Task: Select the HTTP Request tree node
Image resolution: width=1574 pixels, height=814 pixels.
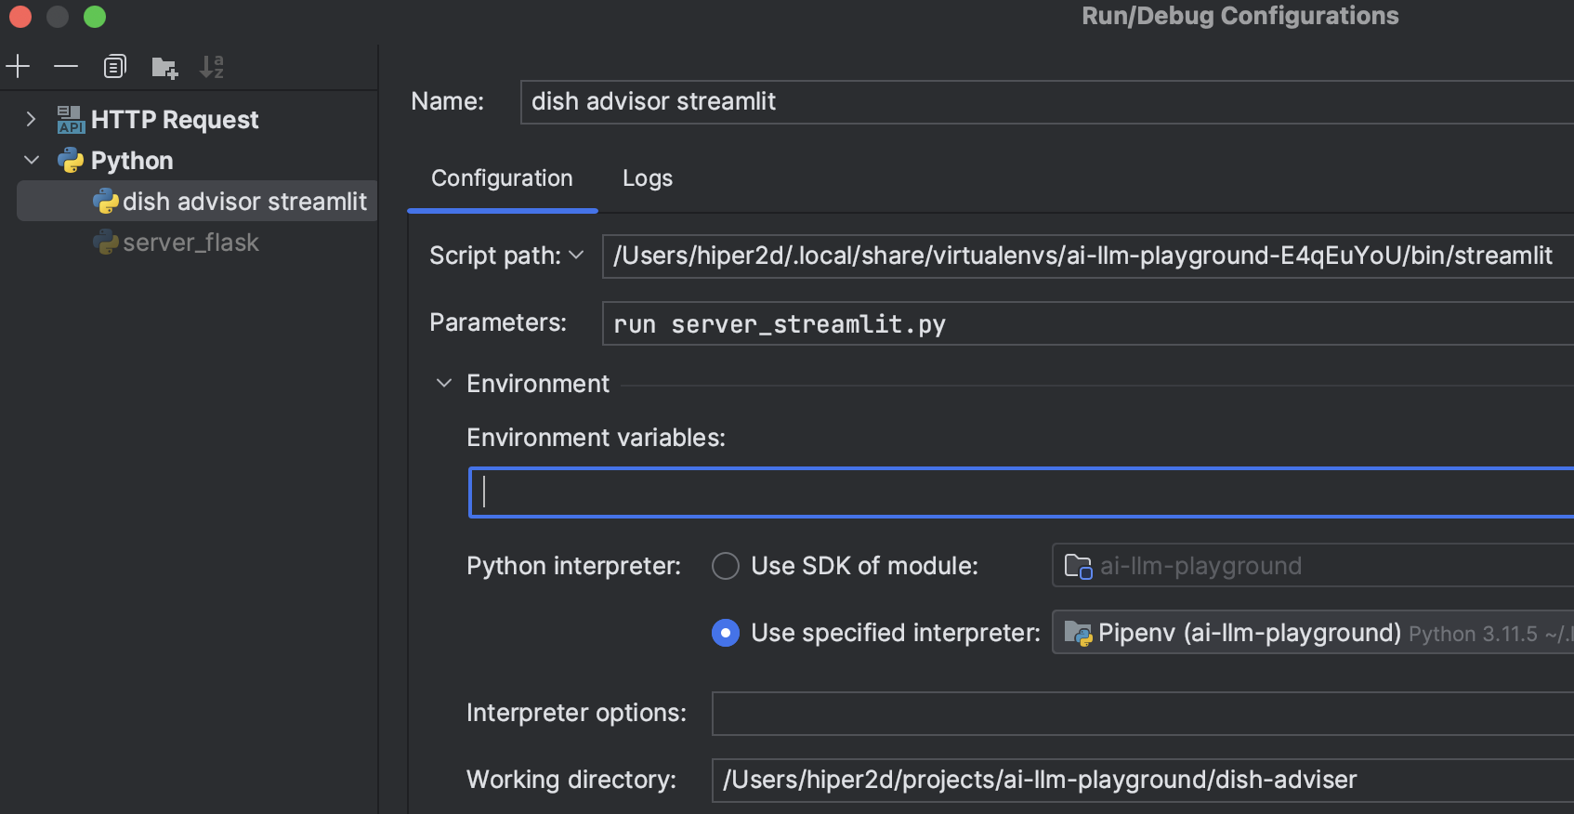Action: tap(175, 120)
